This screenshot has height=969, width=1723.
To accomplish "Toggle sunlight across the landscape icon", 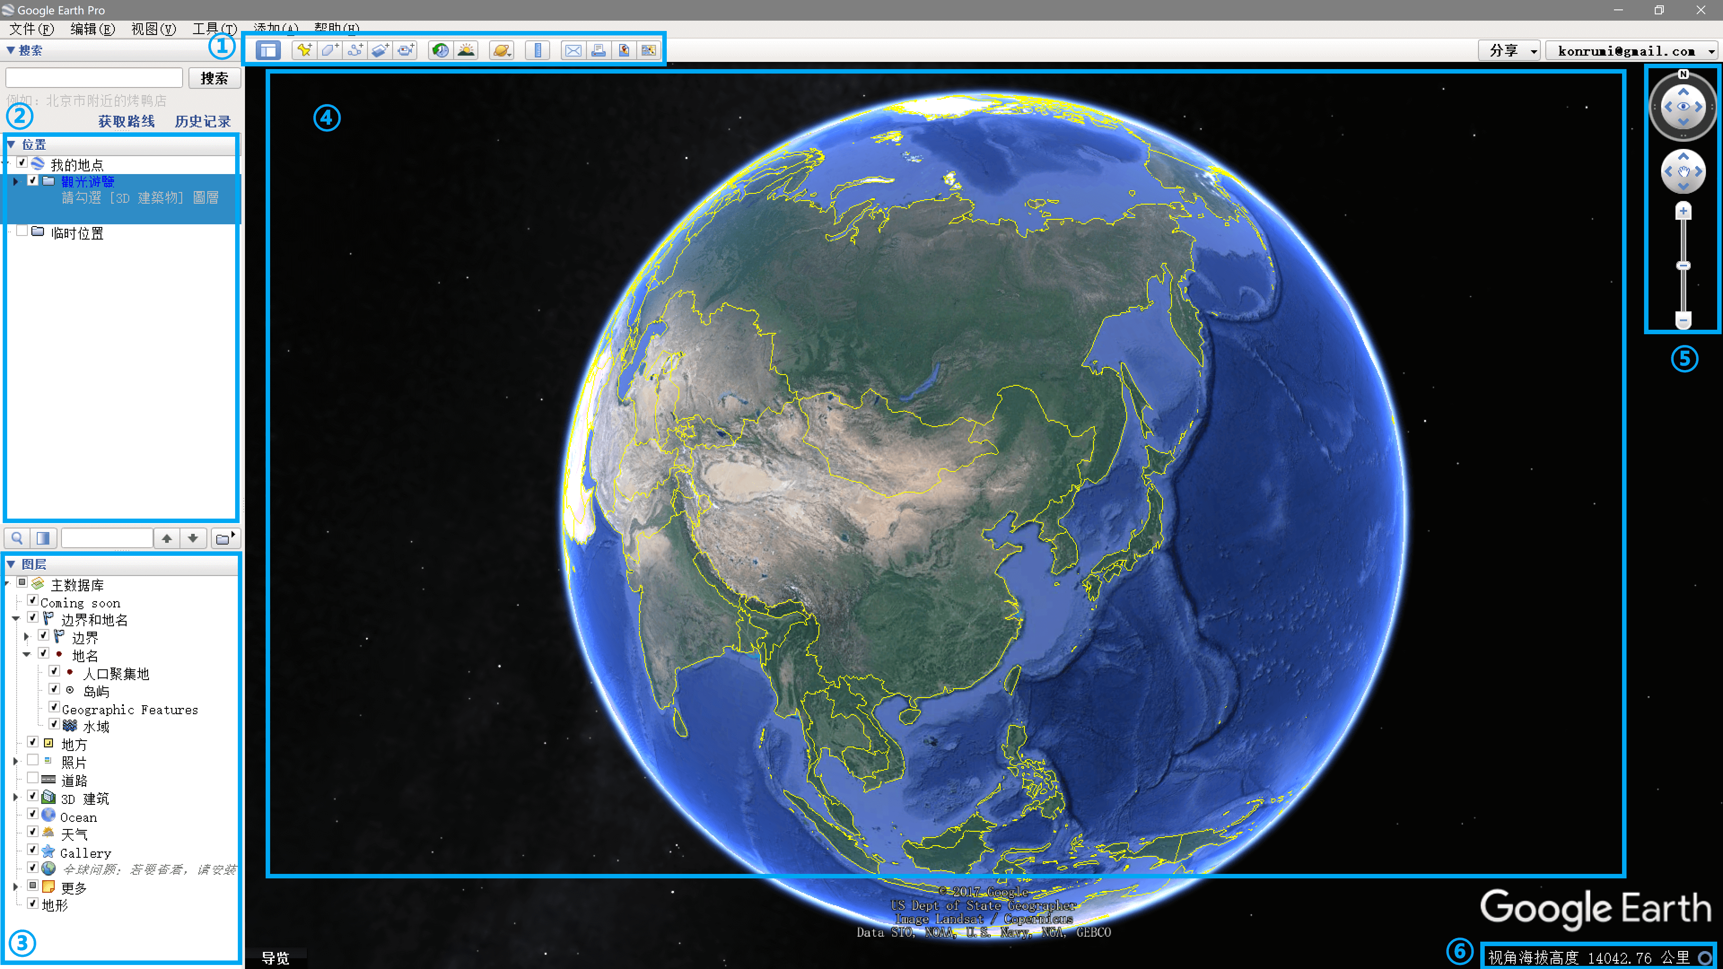I will [466, 50].
